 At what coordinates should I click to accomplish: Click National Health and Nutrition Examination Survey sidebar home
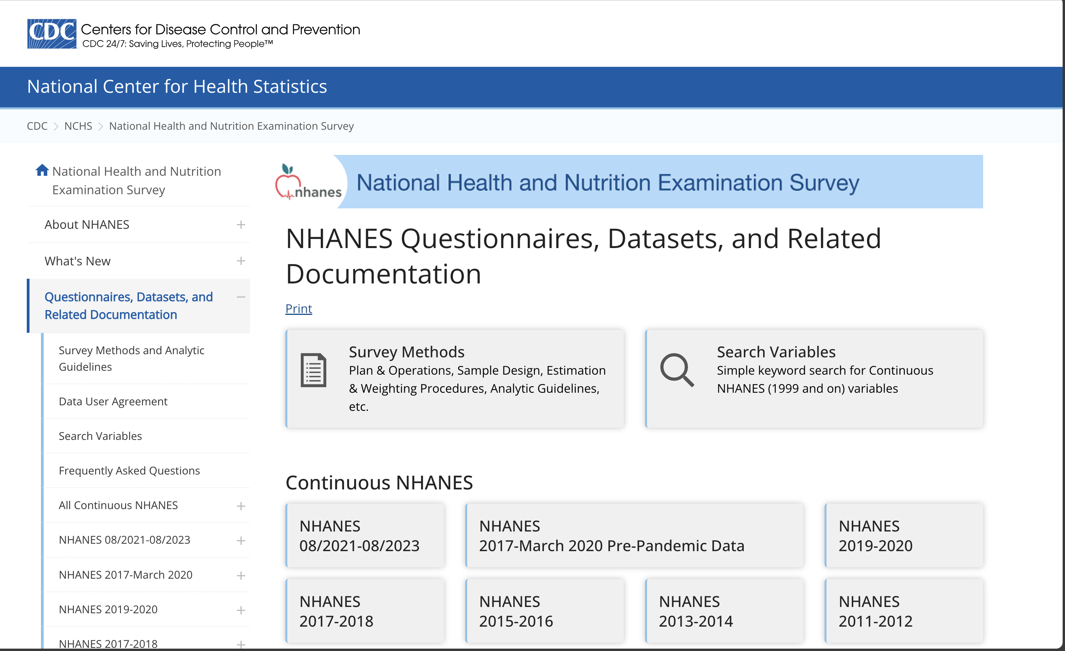[137, 180]
